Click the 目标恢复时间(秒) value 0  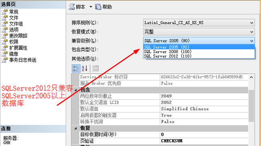[x=162, y=134]
